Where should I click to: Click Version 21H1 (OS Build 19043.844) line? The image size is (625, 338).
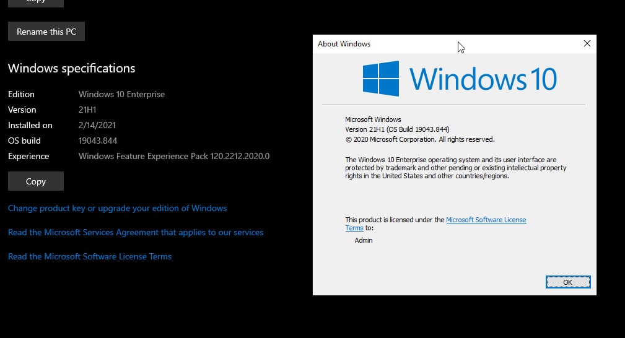coord(397,129)
